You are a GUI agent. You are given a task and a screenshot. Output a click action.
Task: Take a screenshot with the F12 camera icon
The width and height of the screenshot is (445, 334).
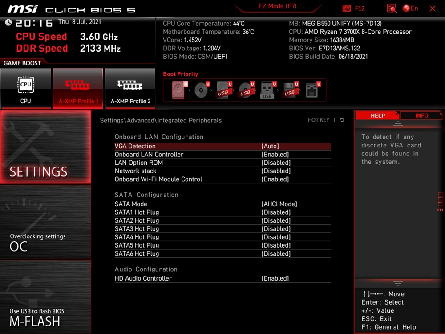(x=346, y=8)
